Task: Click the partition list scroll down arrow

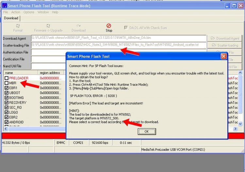Action: click(x=240, y=124)
